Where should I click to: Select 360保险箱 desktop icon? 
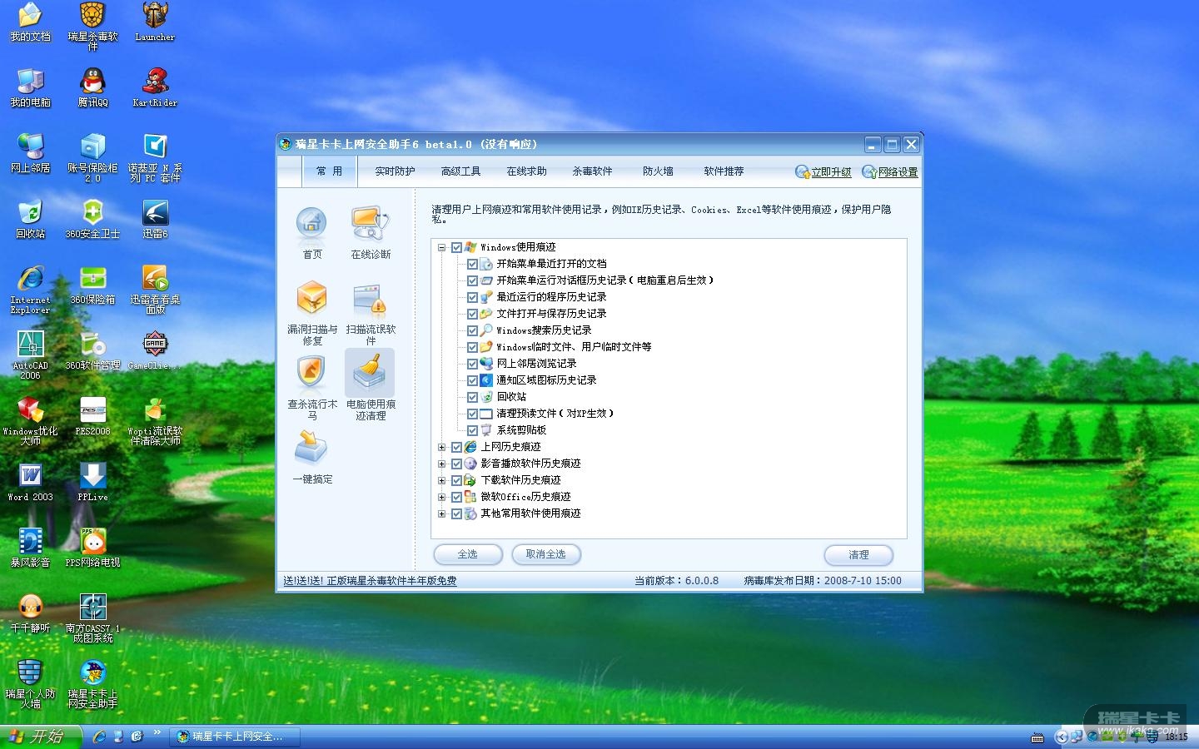tap(92, 285)
